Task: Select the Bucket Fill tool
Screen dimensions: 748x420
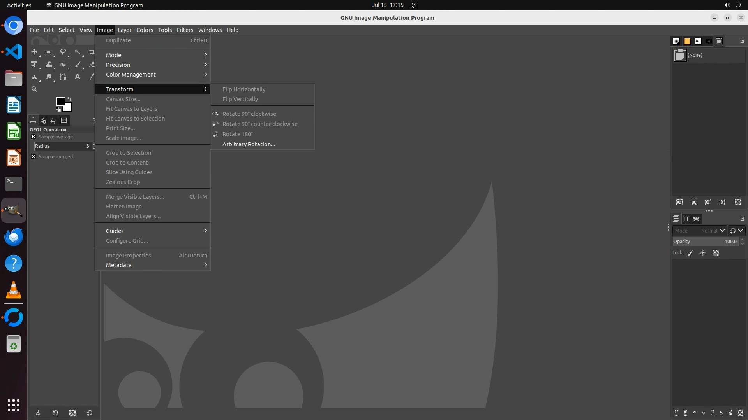Action: coord(63,65)
